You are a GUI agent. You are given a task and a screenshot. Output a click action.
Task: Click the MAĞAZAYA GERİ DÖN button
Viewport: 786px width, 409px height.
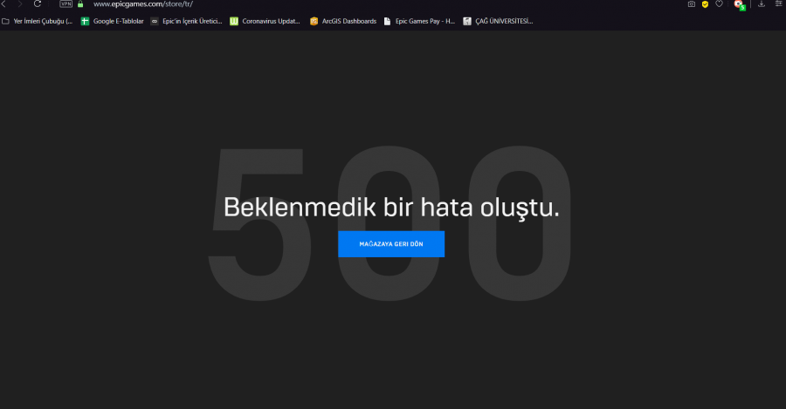coord(391,244)
